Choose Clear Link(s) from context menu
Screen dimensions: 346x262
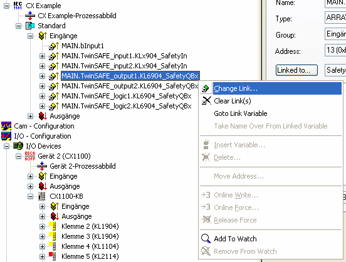tap(271, 101)
